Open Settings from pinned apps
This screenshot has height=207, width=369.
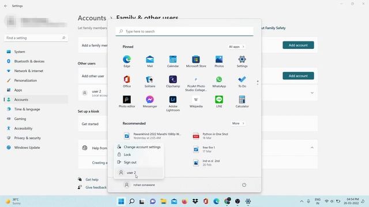(242, 62)
